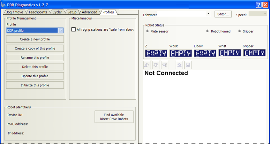
Task: Click the floppy disk save icon
Action: [x=188, y=65]
